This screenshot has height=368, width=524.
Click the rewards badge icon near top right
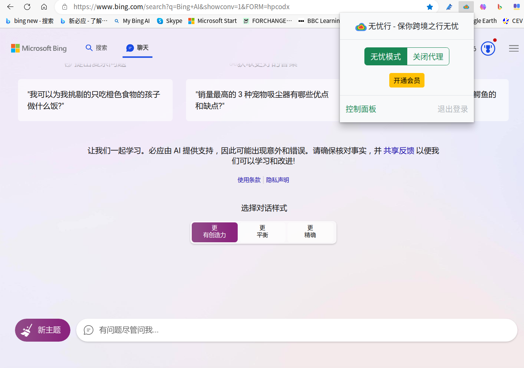pyautogui.click(x=488, y=48)
